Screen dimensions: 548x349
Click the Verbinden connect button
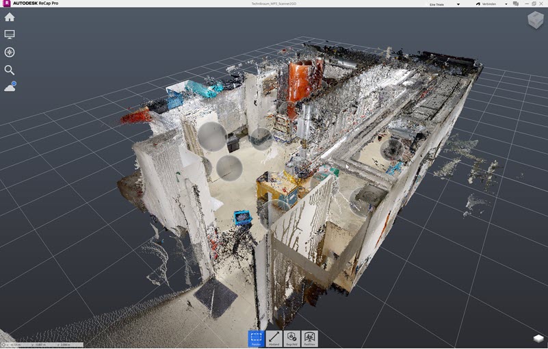coord(486,4)
